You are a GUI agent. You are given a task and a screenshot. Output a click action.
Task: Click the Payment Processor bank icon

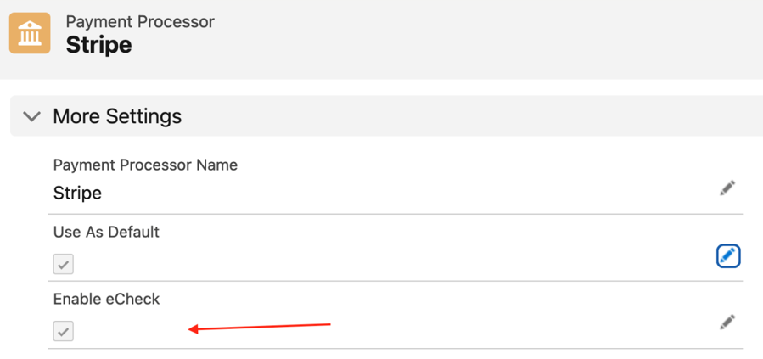tap(31, 33)
